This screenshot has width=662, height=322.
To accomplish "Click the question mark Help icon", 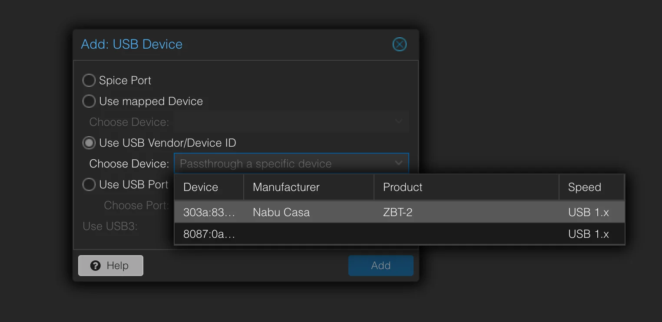I will [96, 266].
